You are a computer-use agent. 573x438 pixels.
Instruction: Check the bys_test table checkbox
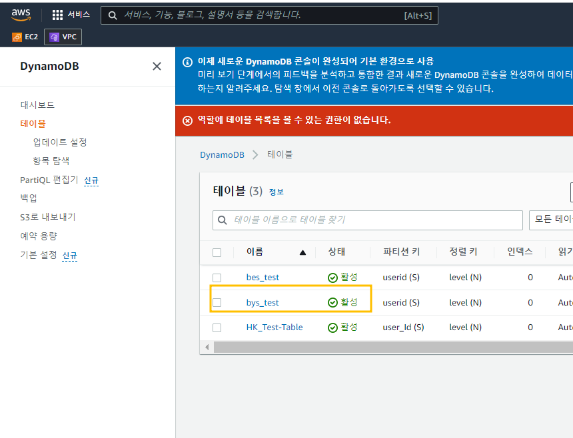217,303
